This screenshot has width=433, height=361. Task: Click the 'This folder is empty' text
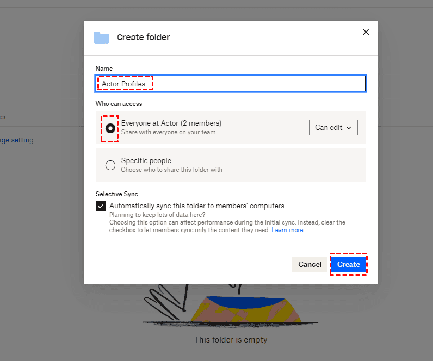[230, 339]
